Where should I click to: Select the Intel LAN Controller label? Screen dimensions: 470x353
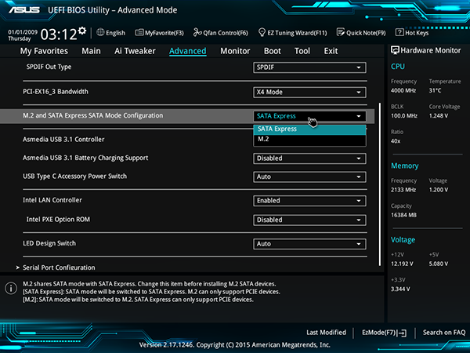52,200
